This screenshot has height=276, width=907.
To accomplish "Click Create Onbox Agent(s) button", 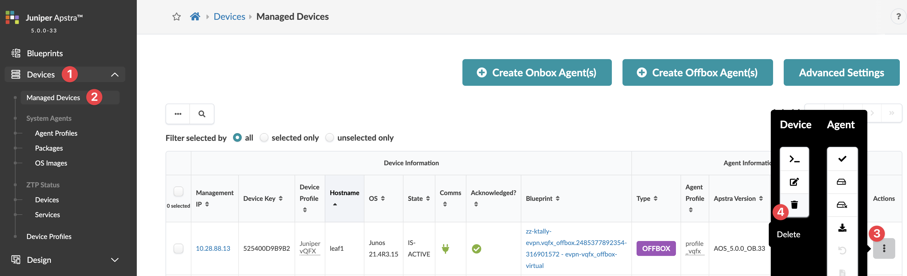I will [x=537, y=72].
